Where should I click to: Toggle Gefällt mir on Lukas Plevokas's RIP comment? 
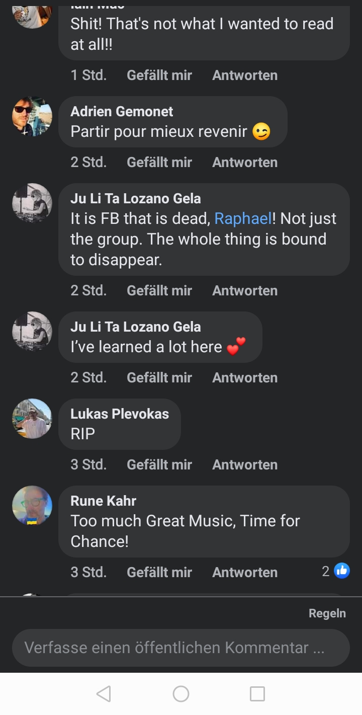(x=159, y=464)
